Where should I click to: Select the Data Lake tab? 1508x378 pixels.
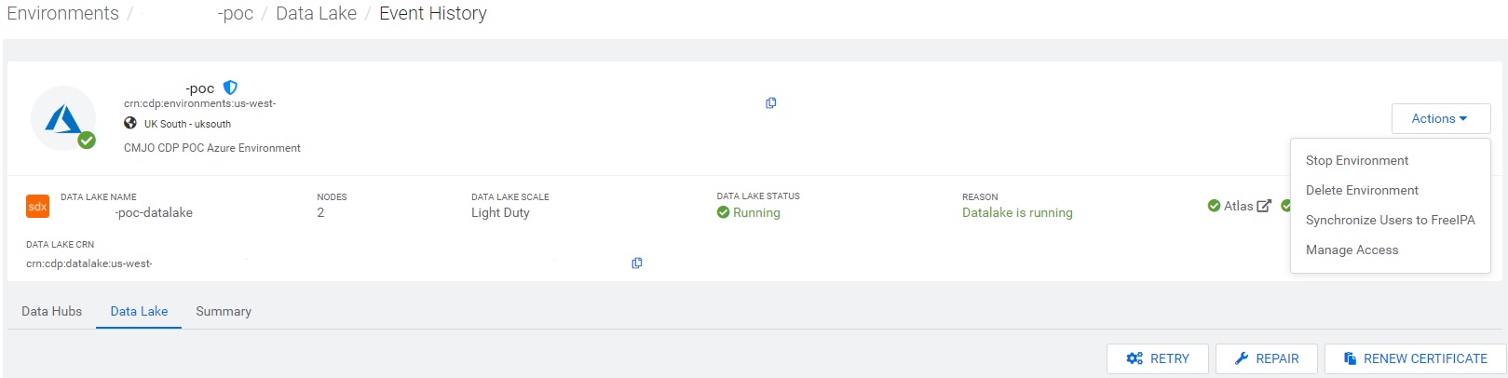(x=139, y=311)
